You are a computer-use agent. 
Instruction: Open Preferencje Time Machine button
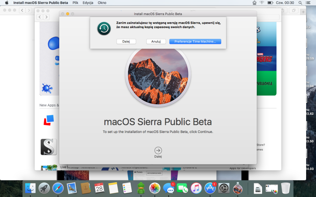click(195, 42)
